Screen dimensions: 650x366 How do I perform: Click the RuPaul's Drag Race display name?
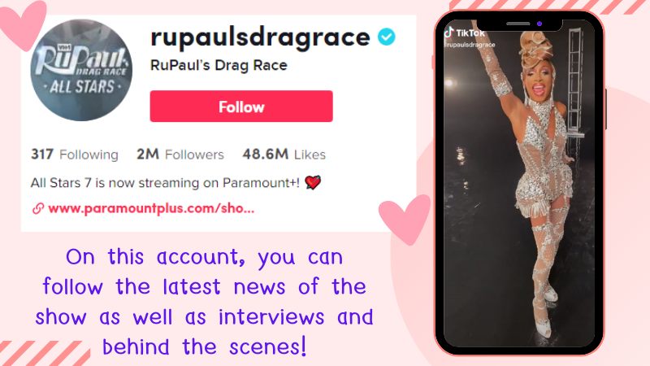[x=219, y=65]
